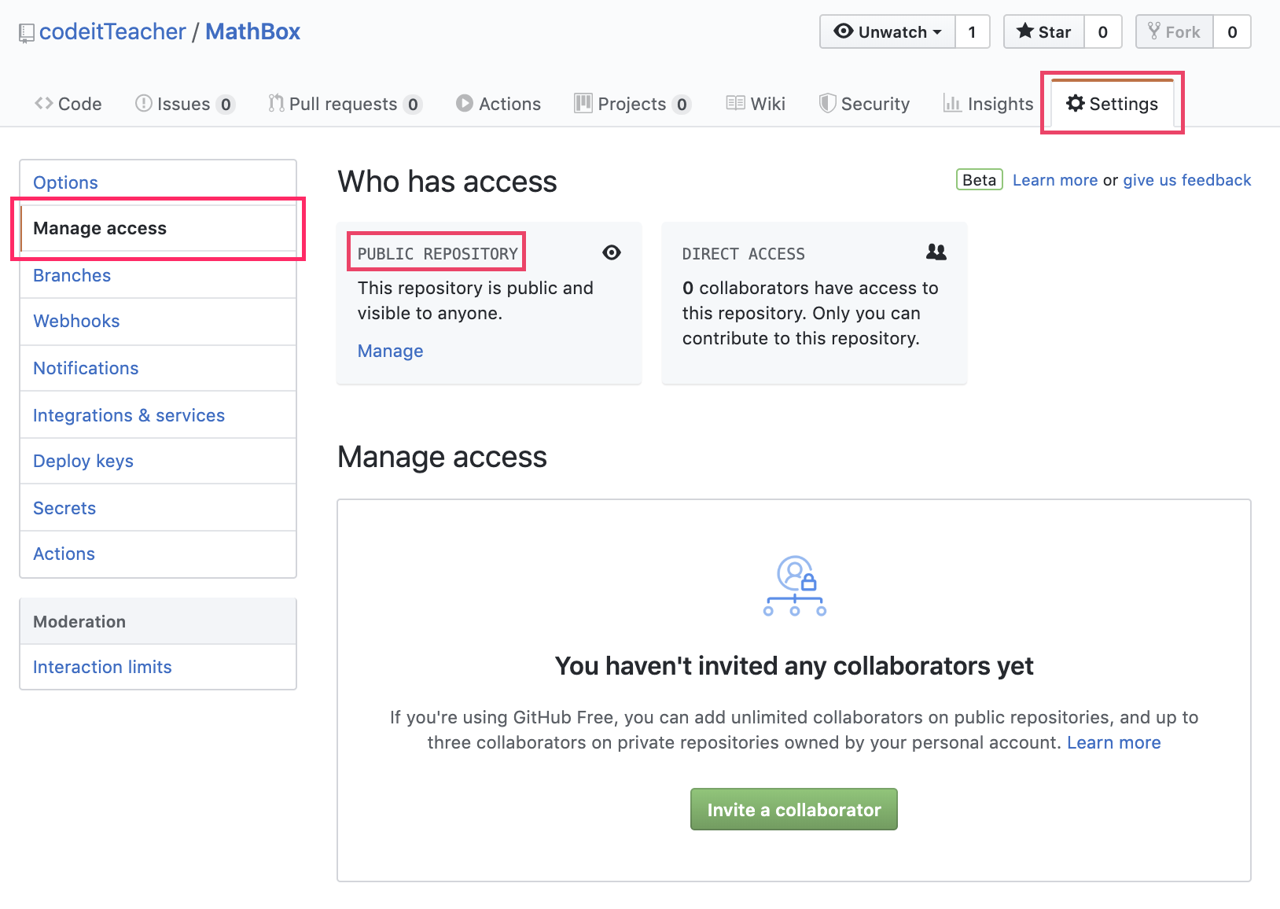The image size is (1280, 909).
Task: Open Interaction limits under Moderation
Action: click(158, 667)
